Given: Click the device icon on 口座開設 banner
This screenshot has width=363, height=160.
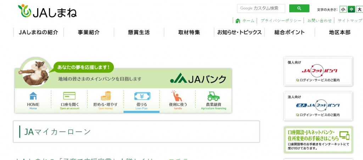Looking at the screenshot, I should pyautogui.click(x=344, y=136).
